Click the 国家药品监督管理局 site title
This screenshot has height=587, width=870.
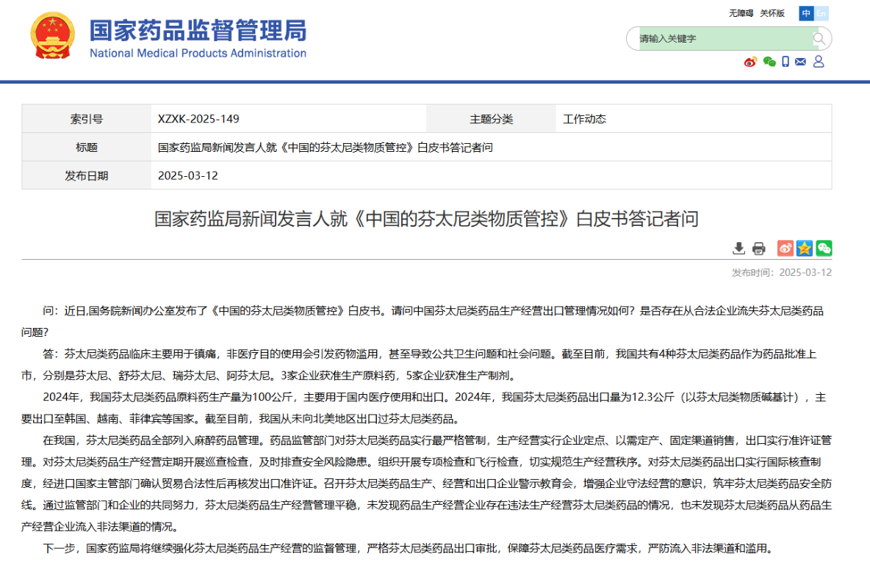[x=198, y=31]
